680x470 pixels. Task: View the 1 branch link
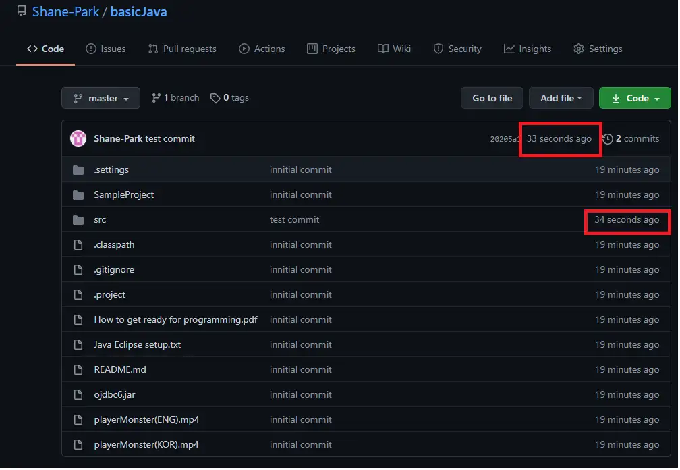[x=175, y=98]
